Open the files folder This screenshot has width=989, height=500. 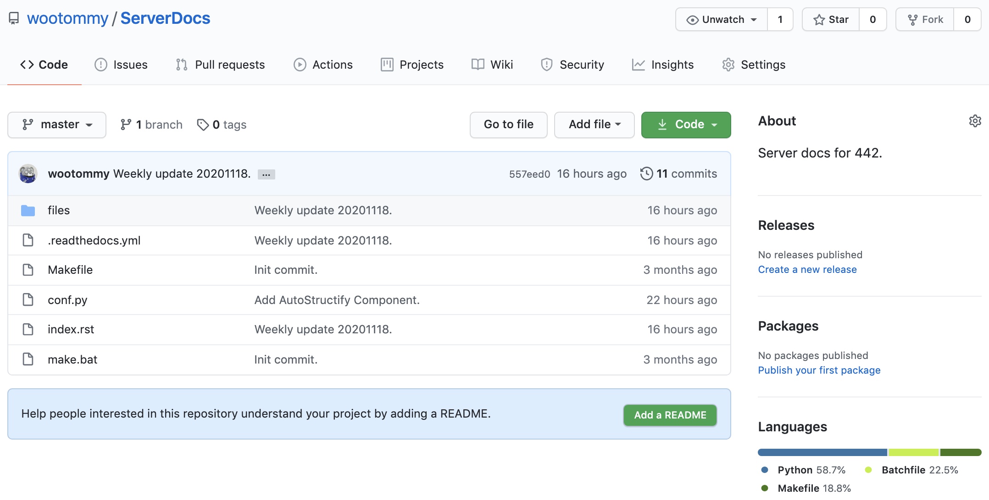pyautogui.click(x=59, y=210)
